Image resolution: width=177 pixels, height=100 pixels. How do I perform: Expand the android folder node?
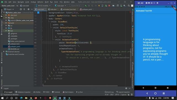click(x=6, y=20)
